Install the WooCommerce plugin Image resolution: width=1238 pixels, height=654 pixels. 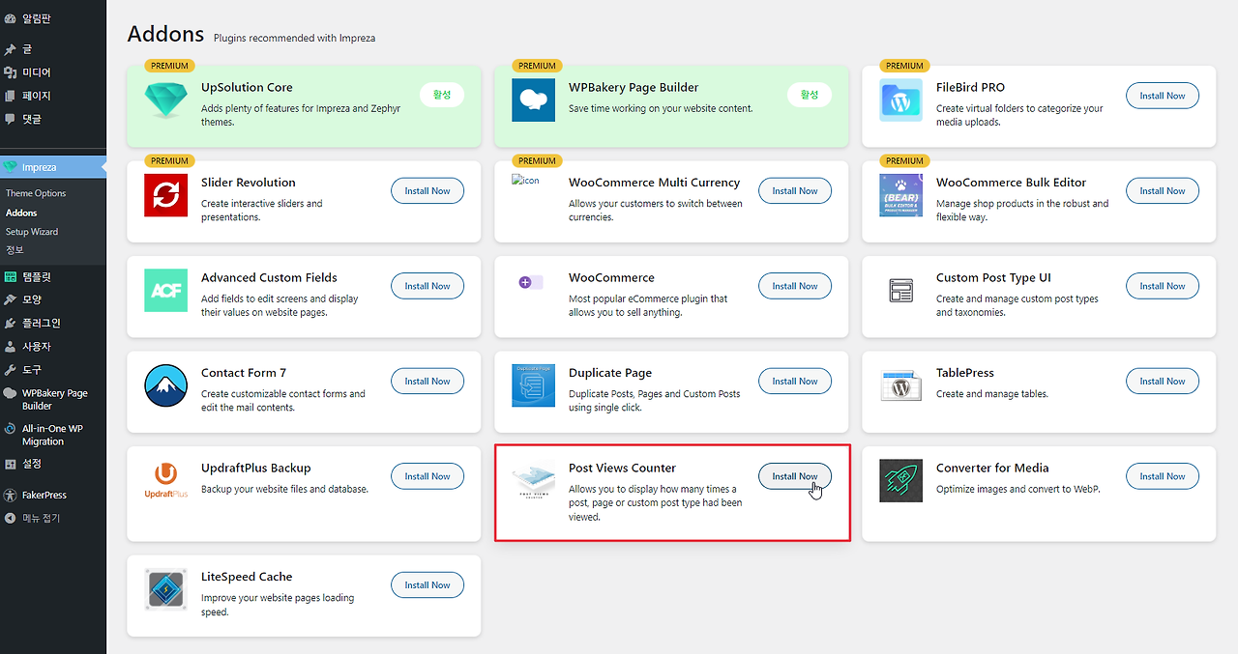[x=795, y=286]
